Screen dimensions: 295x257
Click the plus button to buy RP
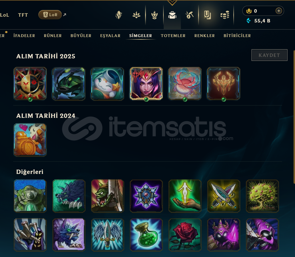[279, 11]
